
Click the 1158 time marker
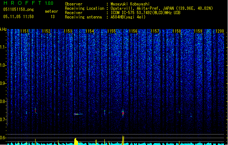coord(177,31)
